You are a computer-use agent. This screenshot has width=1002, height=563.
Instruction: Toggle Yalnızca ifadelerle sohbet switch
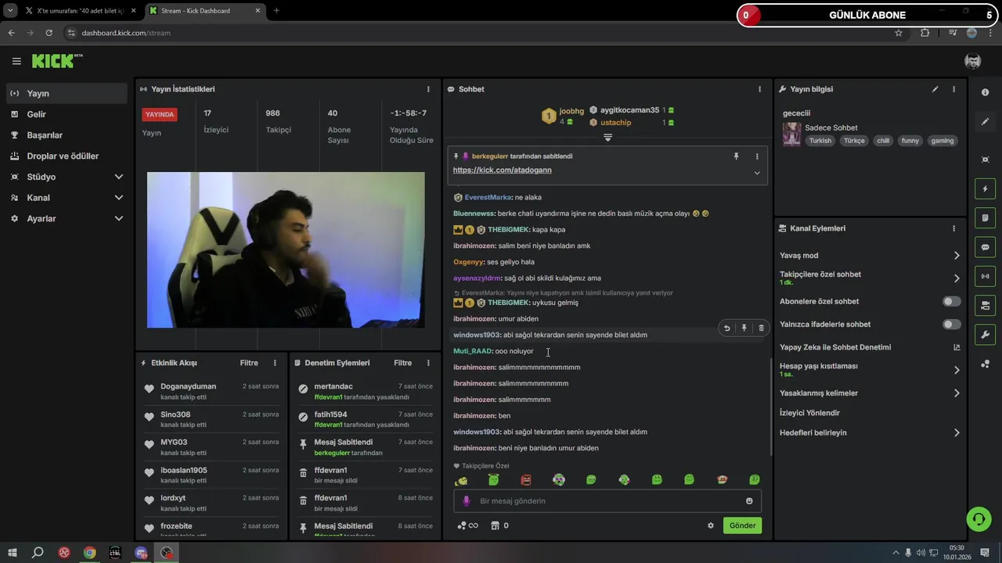coord(951,324)
